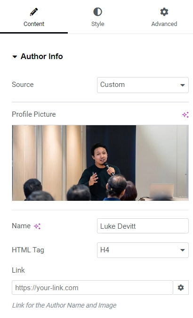The height and width of the screenshot is (318, 193).
Task: Switch to the Style tab label
Action: coord(97,24)
